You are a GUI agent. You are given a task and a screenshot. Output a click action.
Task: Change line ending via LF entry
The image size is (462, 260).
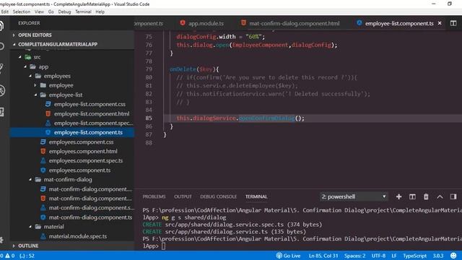pos(394,256)
